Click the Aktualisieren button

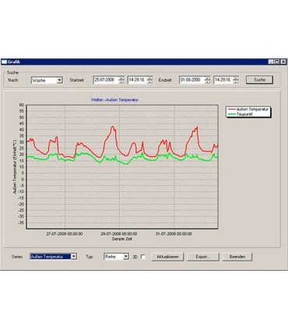pyautogui.click(x=167, y=257)
